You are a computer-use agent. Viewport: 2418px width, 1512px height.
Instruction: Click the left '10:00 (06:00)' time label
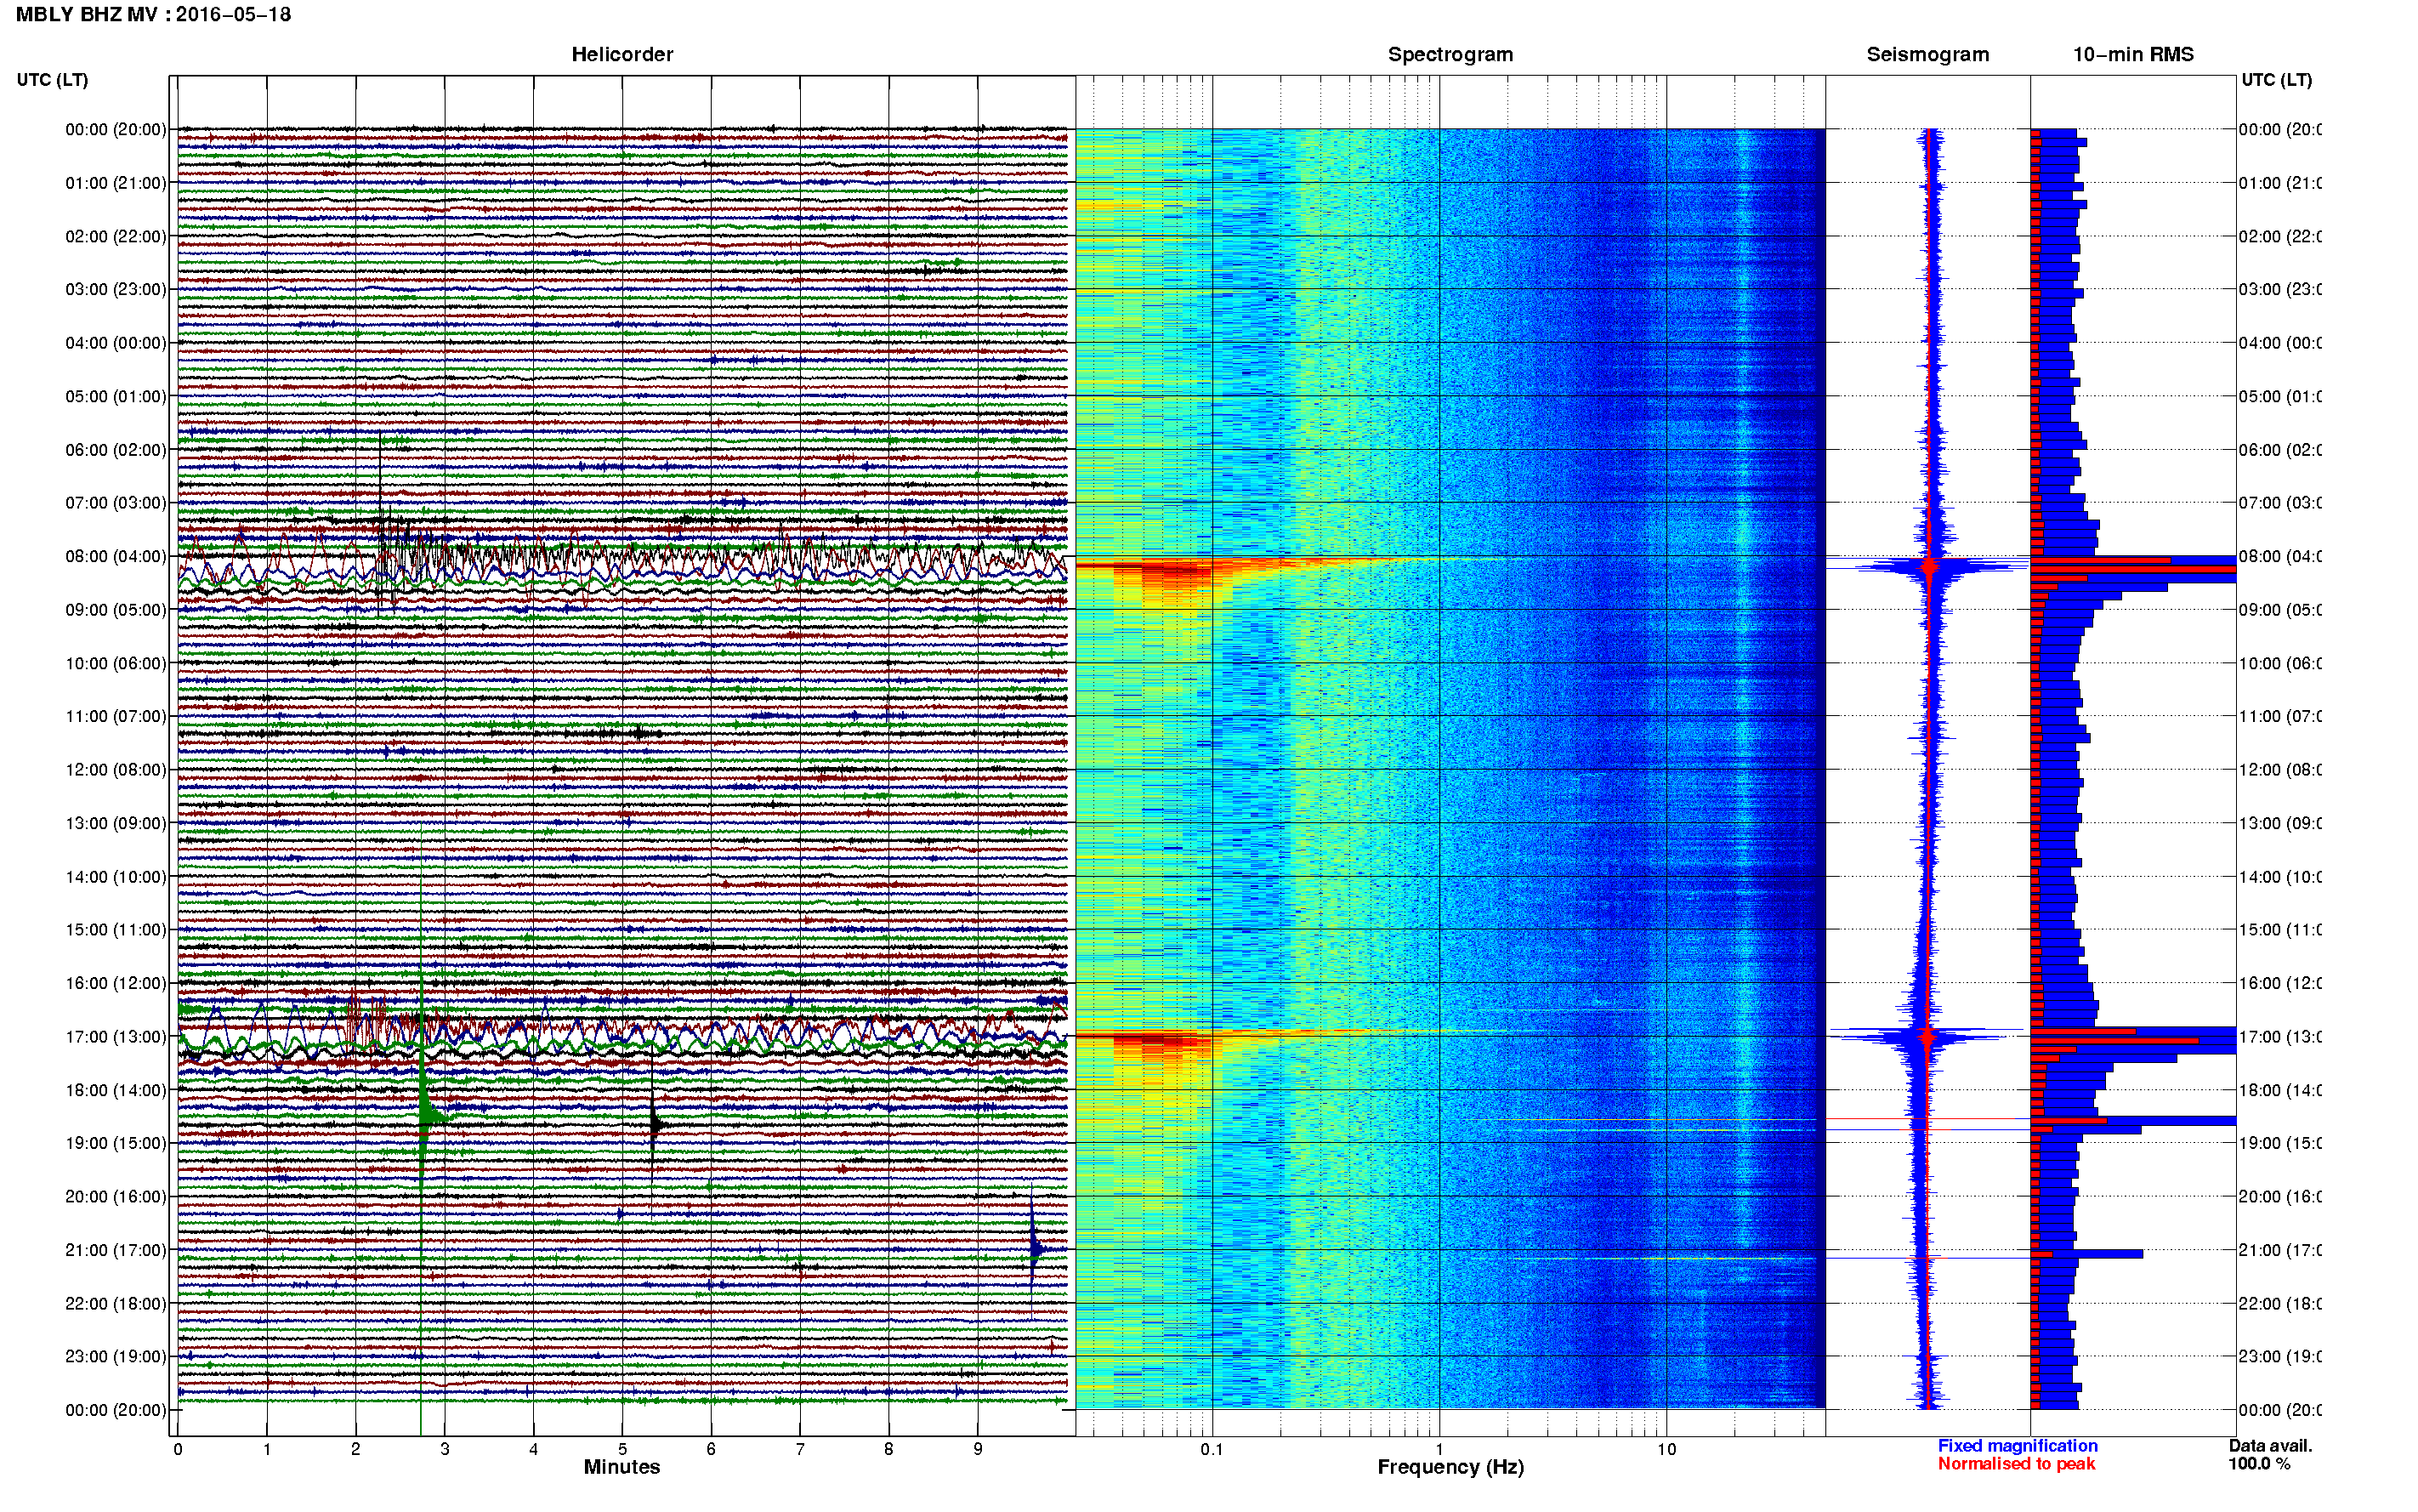point(116,664)
